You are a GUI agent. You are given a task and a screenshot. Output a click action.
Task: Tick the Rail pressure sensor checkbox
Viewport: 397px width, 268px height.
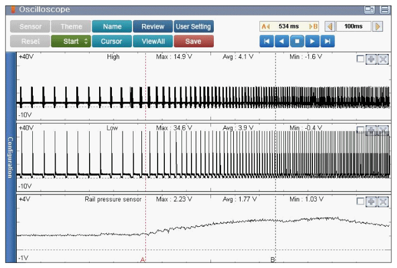(x=360, y=201)
